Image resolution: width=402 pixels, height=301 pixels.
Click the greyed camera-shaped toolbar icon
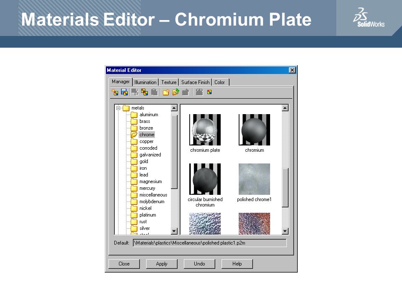[199, 92]
